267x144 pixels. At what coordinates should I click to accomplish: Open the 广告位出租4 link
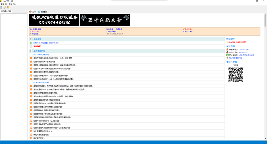coord(35,31)
